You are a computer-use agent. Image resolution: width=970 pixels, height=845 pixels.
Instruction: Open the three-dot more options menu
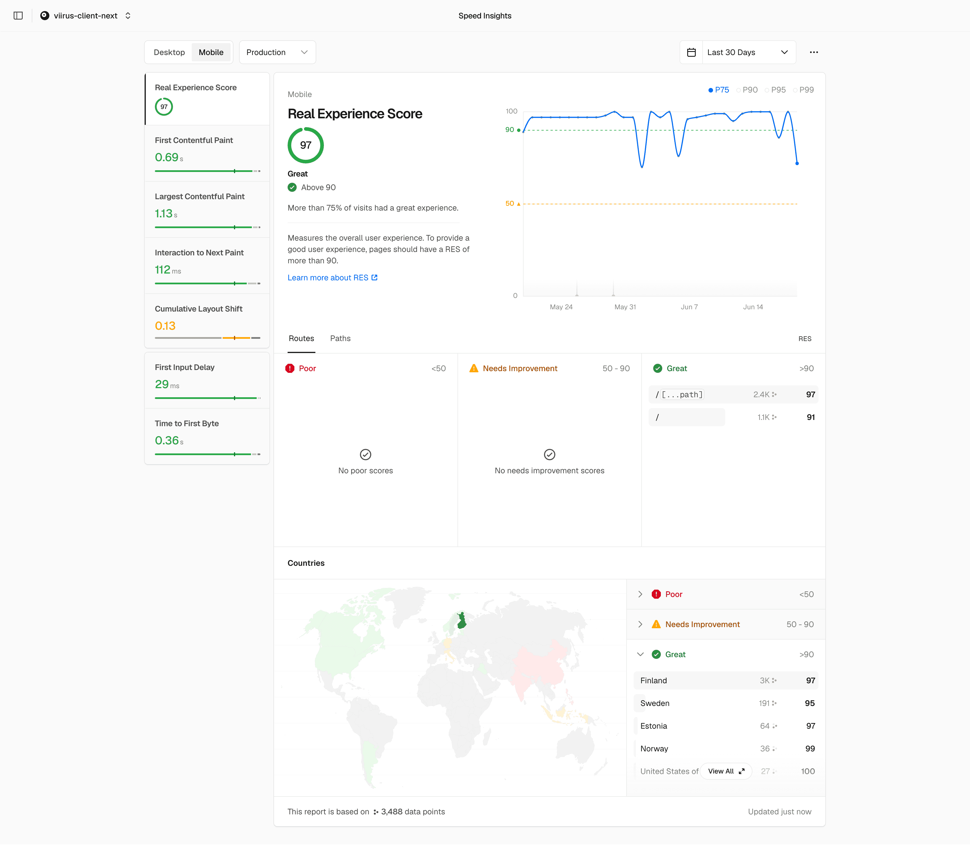[814, 52]
